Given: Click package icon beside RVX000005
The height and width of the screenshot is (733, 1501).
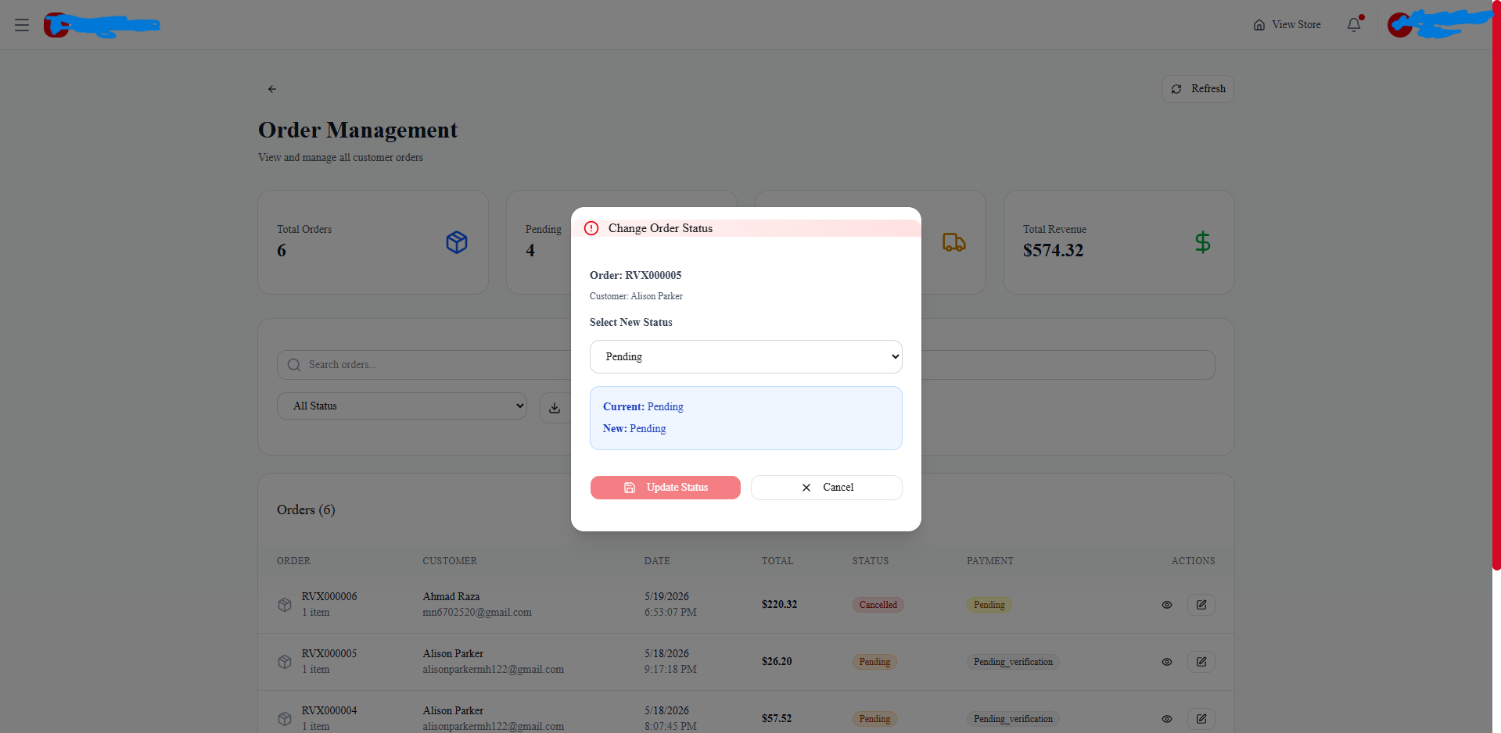Looking at the screenshot, I should (x=285, y=662).
